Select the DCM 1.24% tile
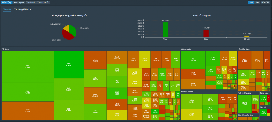 [210, 116]
